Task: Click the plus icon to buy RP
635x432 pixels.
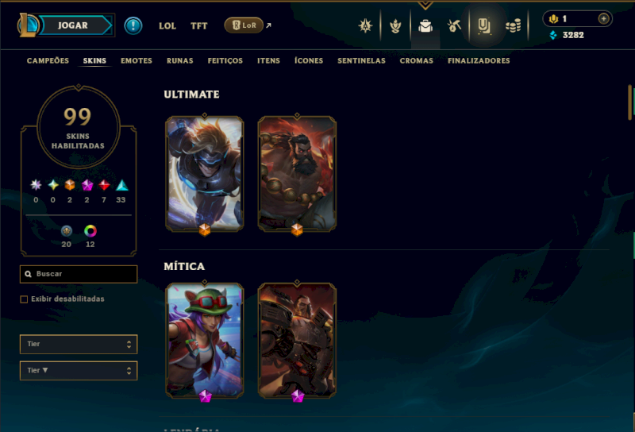Action: click(603, 18)
